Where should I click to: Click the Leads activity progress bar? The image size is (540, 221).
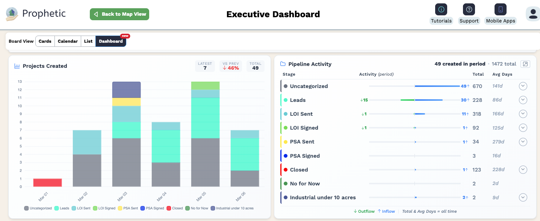pos(415,100)
